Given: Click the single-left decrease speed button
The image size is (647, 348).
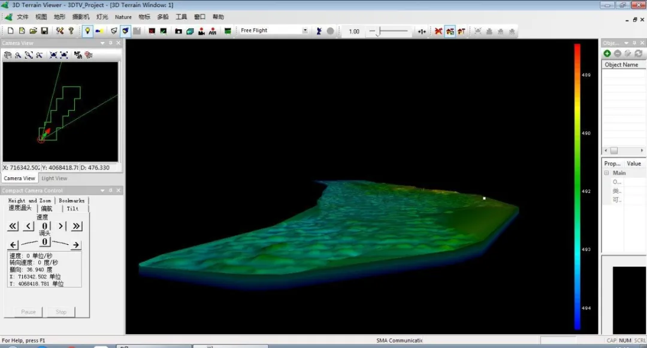Looking at the screenshot, I should click(x=29, y=226).
